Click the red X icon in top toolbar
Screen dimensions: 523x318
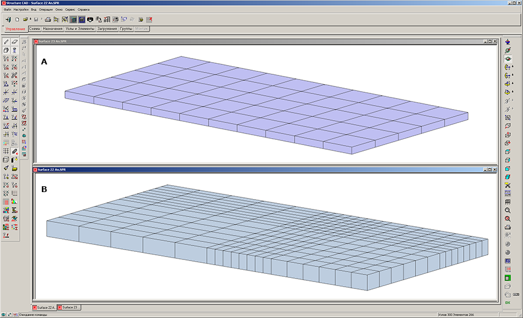[x=149, y=20]
